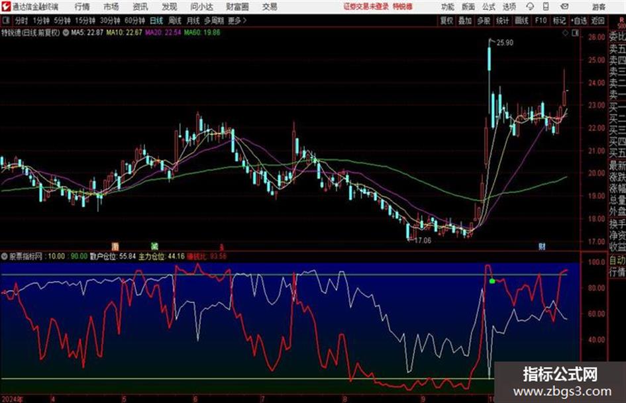This screenshot has width=626, height=403.
Task: Click the MA60: 19.86 value label
Action: (202, 32)
